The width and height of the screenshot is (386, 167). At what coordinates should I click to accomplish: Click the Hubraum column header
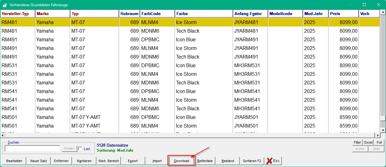coord(129,14)
